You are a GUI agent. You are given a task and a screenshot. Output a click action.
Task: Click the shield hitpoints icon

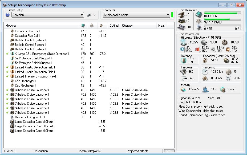184,42
